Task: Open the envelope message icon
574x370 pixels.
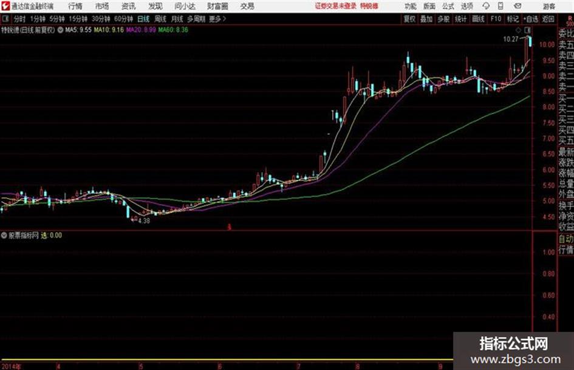Action: tap(518, 6)
